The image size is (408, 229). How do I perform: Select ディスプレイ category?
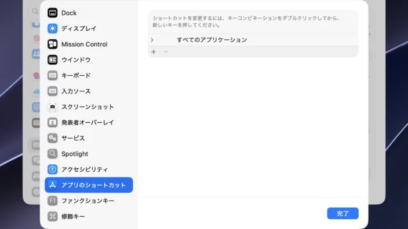click(89, 28)
